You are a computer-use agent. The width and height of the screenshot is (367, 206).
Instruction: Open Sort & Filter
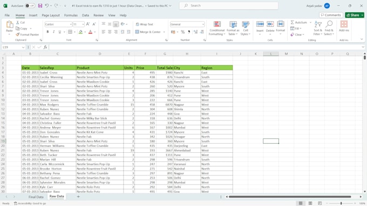pos(318,28)
